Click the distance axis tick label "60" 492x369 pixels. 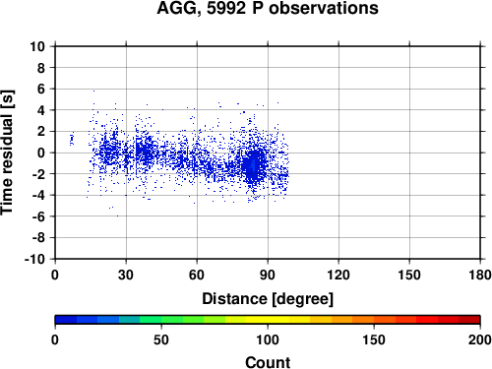197,275
